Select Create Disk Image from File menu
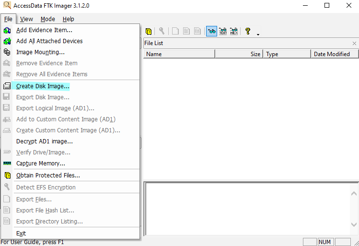 point(43,86)
